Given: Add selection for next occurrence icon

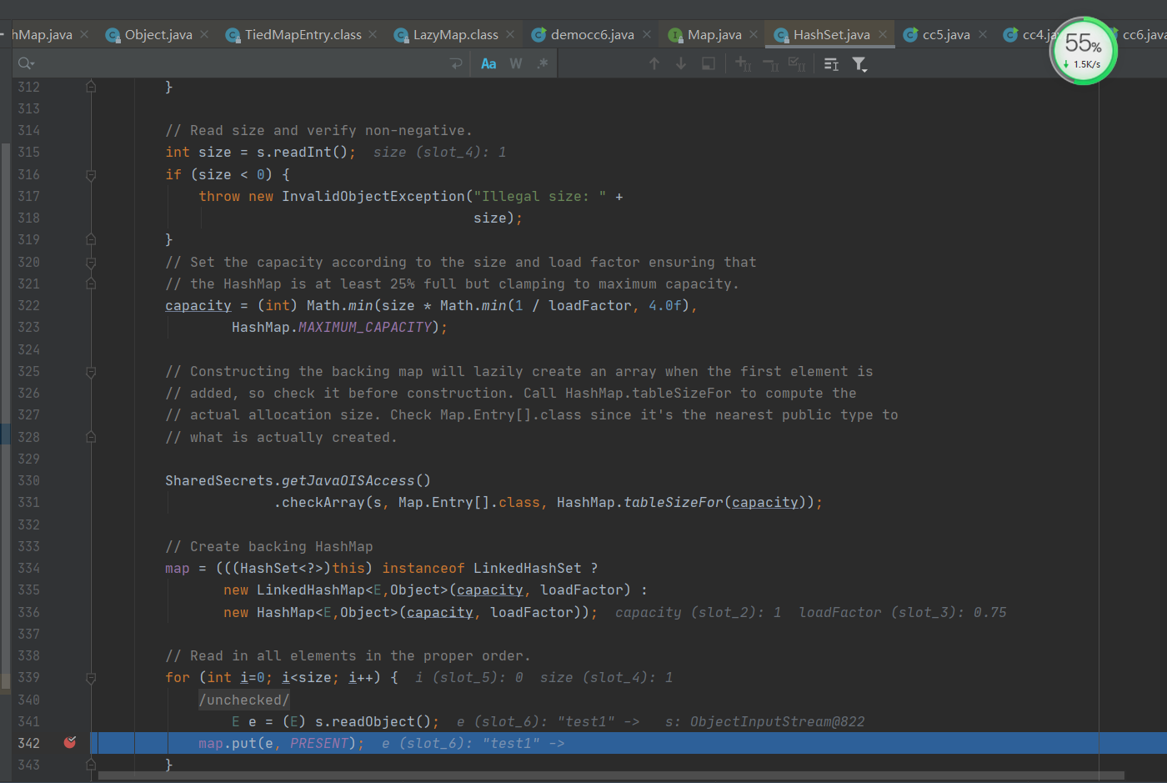Looking at the screenshot, I should coord(743,63).
